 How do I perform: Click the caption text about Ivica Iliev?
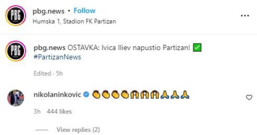(x=129, y=48)
